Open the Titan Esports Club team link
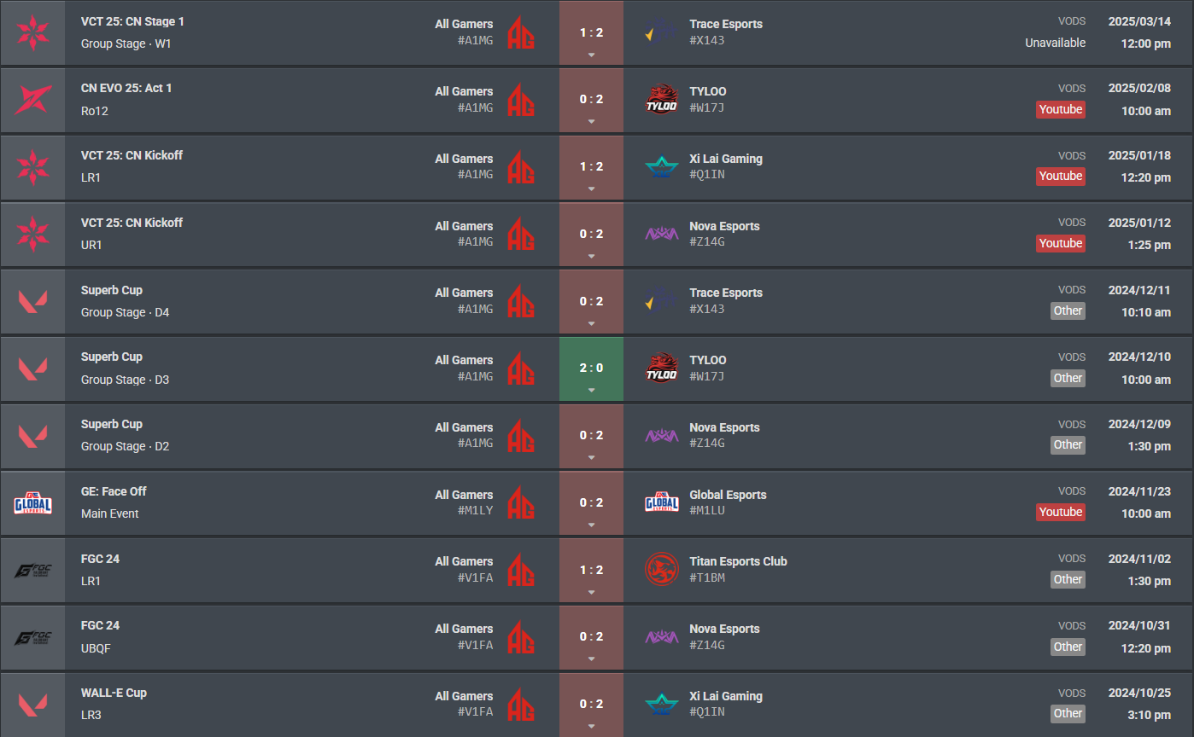The height and width of the screenshot is (737, 1194). click(738, 561)
